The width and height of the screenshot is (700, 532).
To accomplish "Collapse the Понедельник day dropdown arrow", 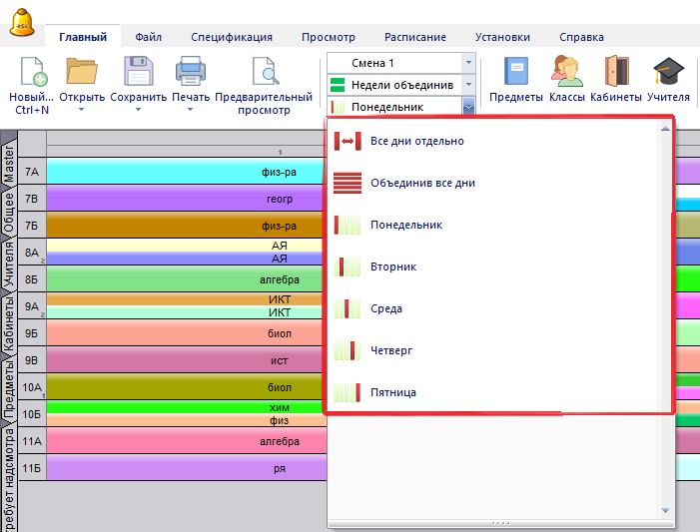I will click(x=467, y=106).
